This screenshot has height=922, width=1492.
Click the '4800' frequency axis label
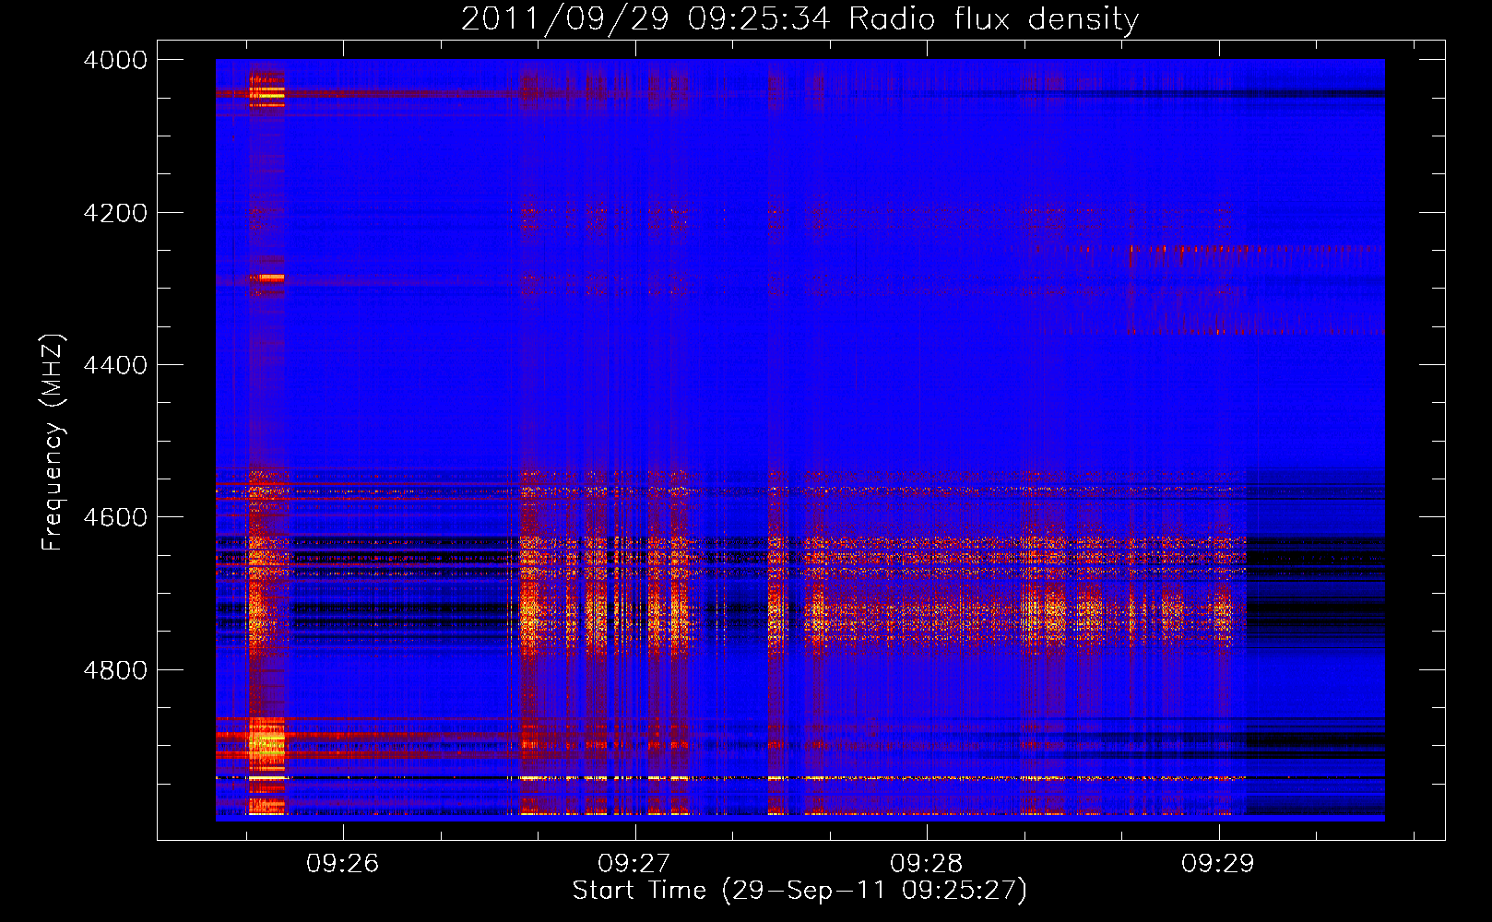(115, 669)
